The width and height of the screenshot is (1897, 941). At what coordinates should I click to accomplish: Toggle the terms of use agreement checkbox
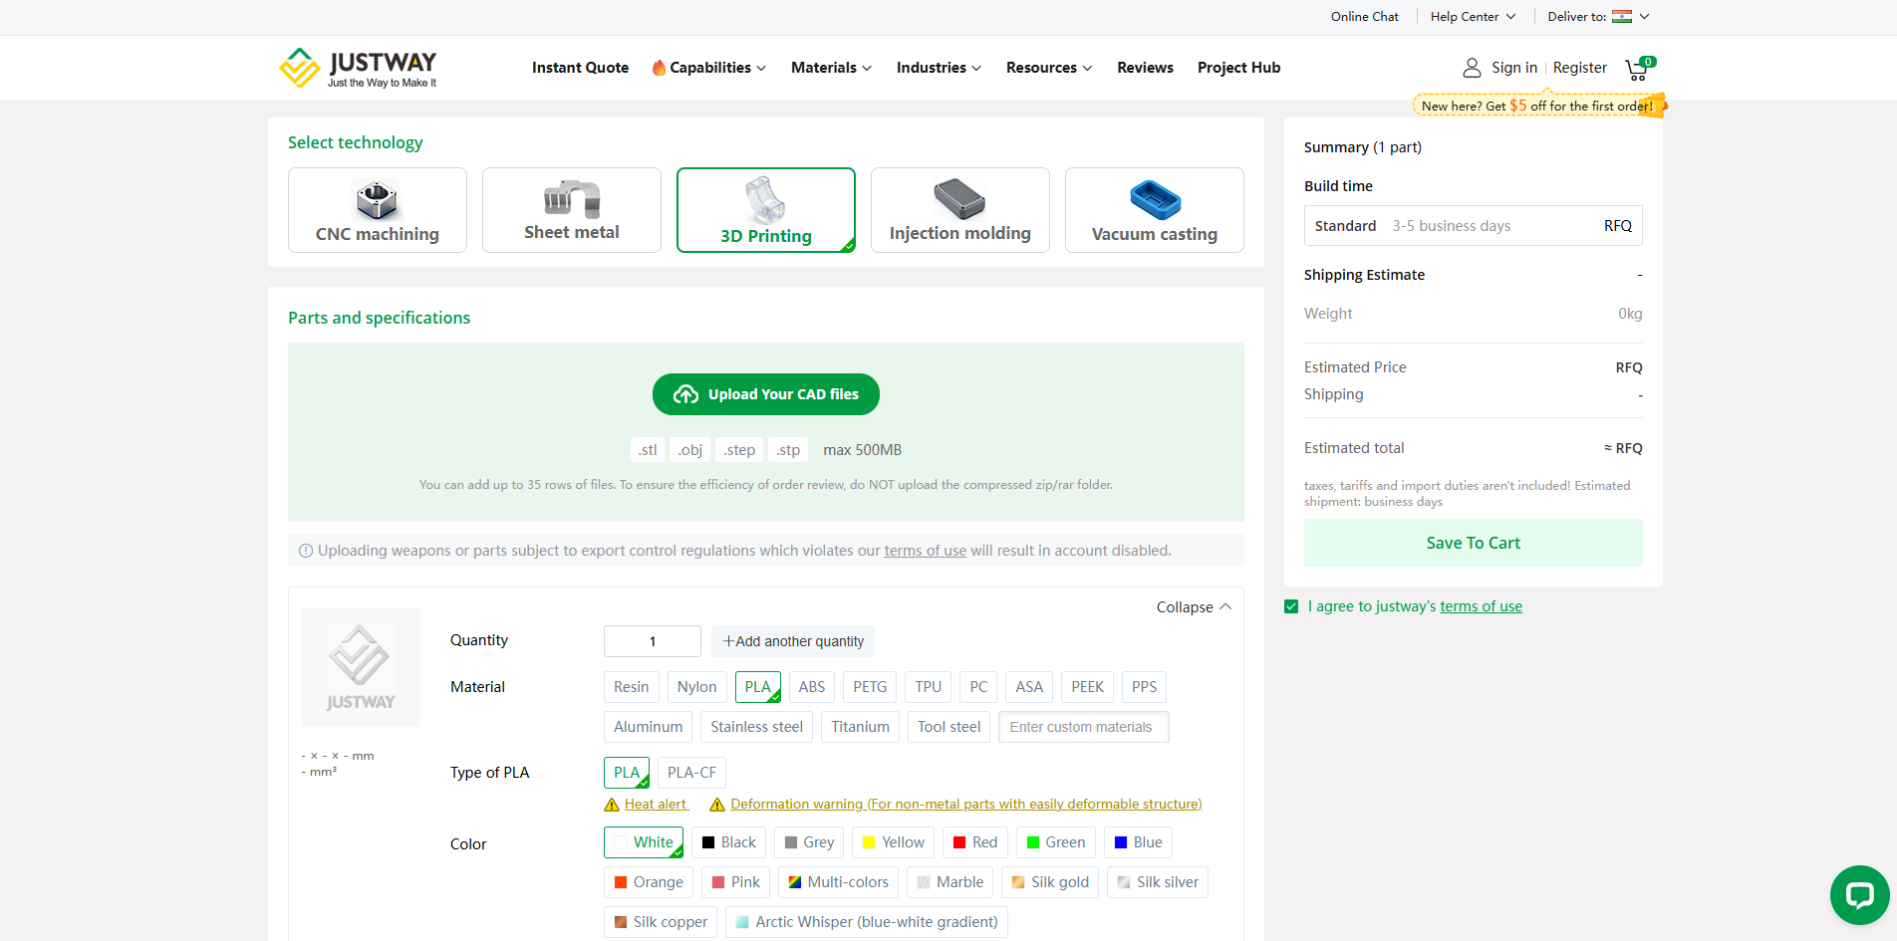coord(1291,606)
